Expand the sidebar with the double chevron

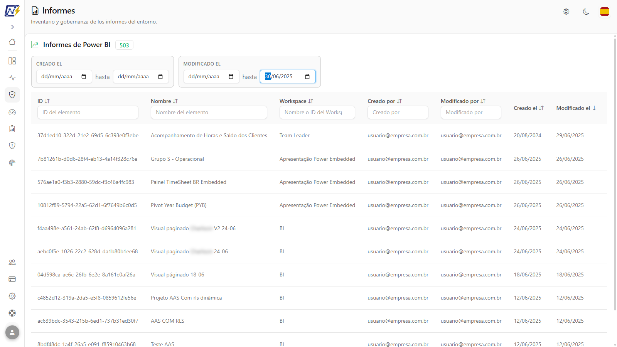(x=12, y=27)
